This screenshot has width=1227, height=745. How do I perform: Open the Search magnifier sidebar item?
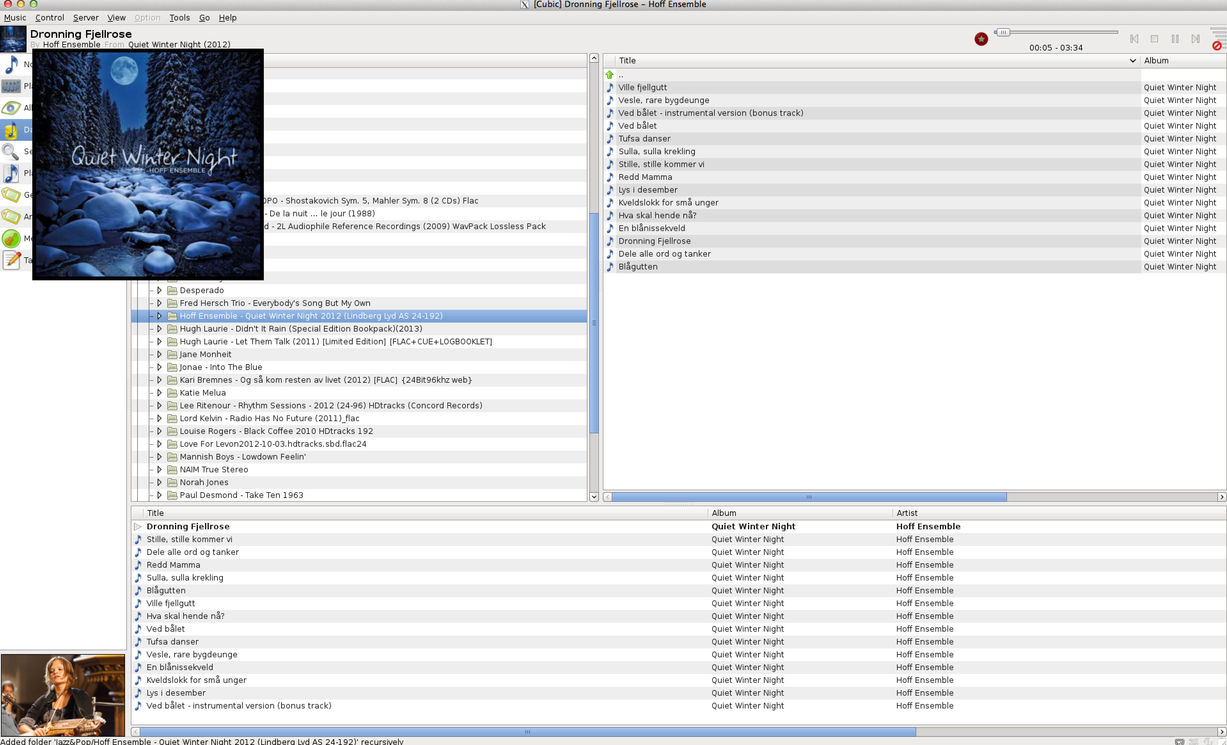(x=11, y=151)
